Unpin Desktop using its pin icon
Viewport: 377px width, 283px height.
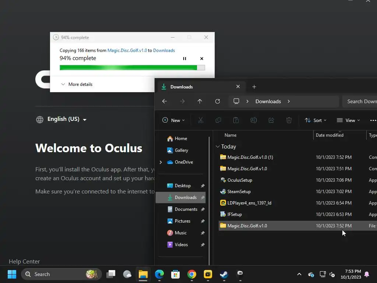point(203,186)
